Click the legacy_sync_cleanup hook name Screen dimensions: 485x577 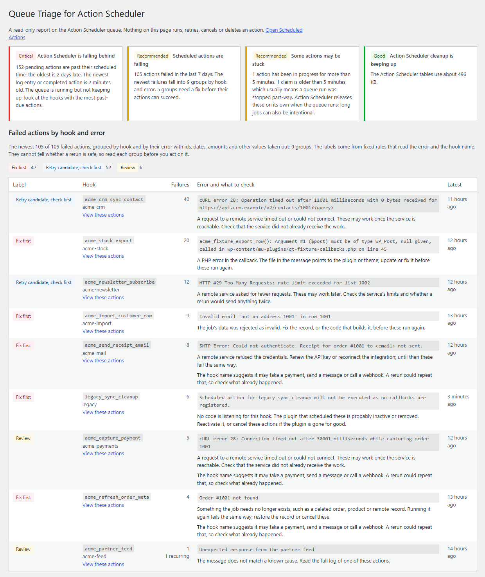click(111, 397)
